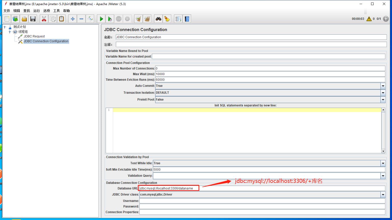Open the Validation Query dropdown arrow

tap(383, 176)
